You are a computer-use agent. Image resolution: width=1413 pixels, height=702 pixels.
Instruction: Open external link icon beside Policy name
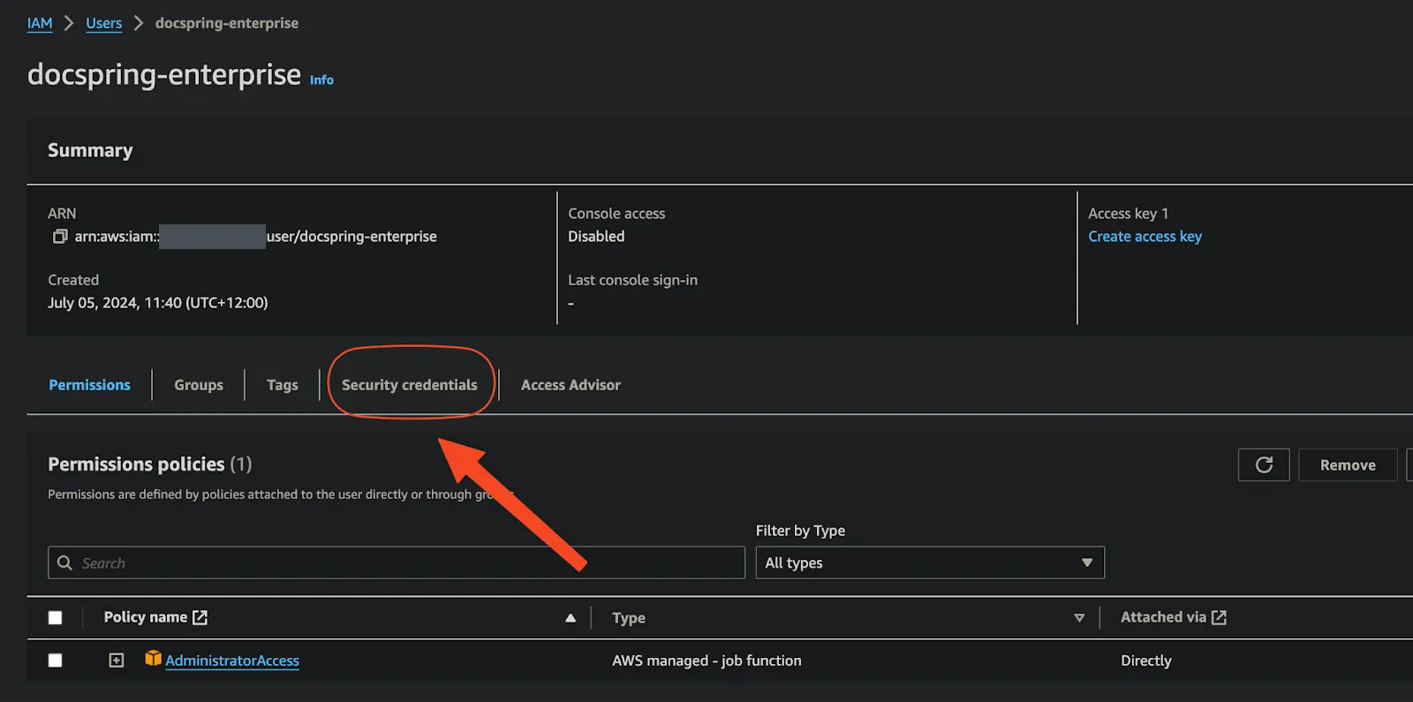point(200,617)
